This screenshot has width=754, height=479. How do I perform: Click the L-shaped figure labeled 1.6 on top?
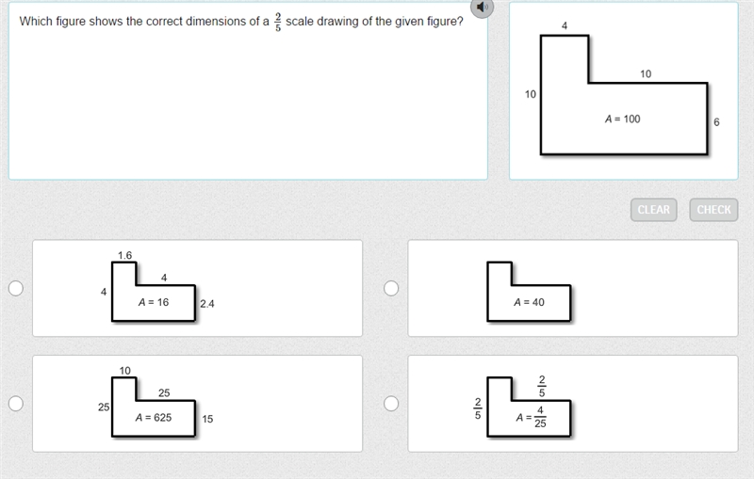(154, 292)
